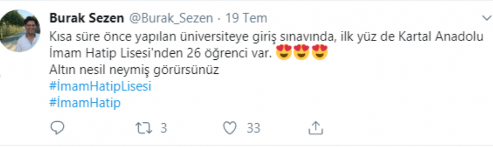Like the tweet with the heart icon
493x147 pixels.
pyautogui.click(x=230, y=128)
